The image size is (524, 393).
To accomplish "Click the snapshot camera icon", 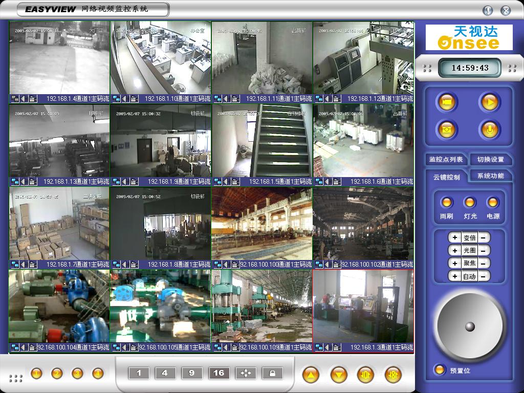I will click(447, 129).
